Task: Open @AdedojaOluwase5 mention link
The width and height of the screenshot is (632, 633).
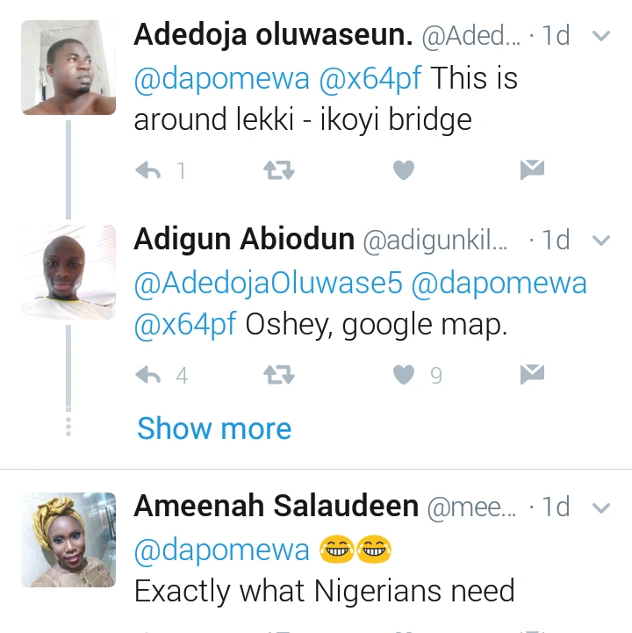Action: 268,284
